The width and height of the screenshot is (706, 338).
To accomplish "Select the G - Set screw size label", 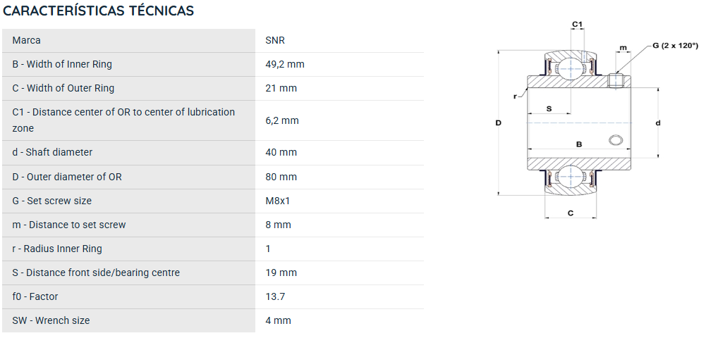I will point(51,201).
